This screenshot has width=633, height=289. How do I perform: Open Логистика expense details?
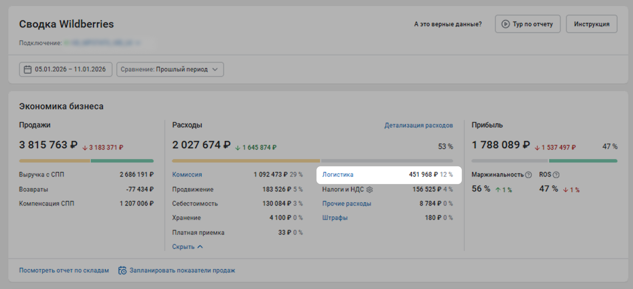point(338,174)
